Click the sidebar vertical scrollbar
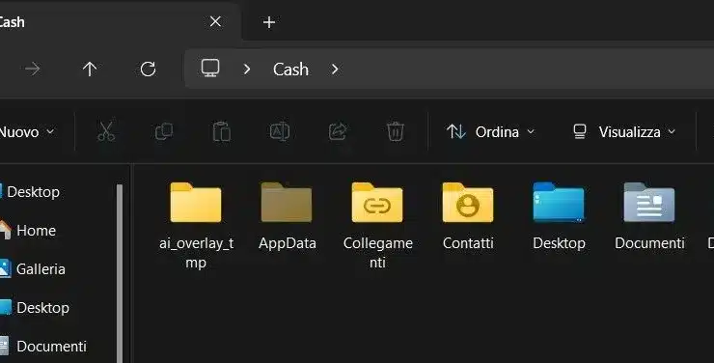This screenshot has width=714, height=363. click(x=120, y=273)
